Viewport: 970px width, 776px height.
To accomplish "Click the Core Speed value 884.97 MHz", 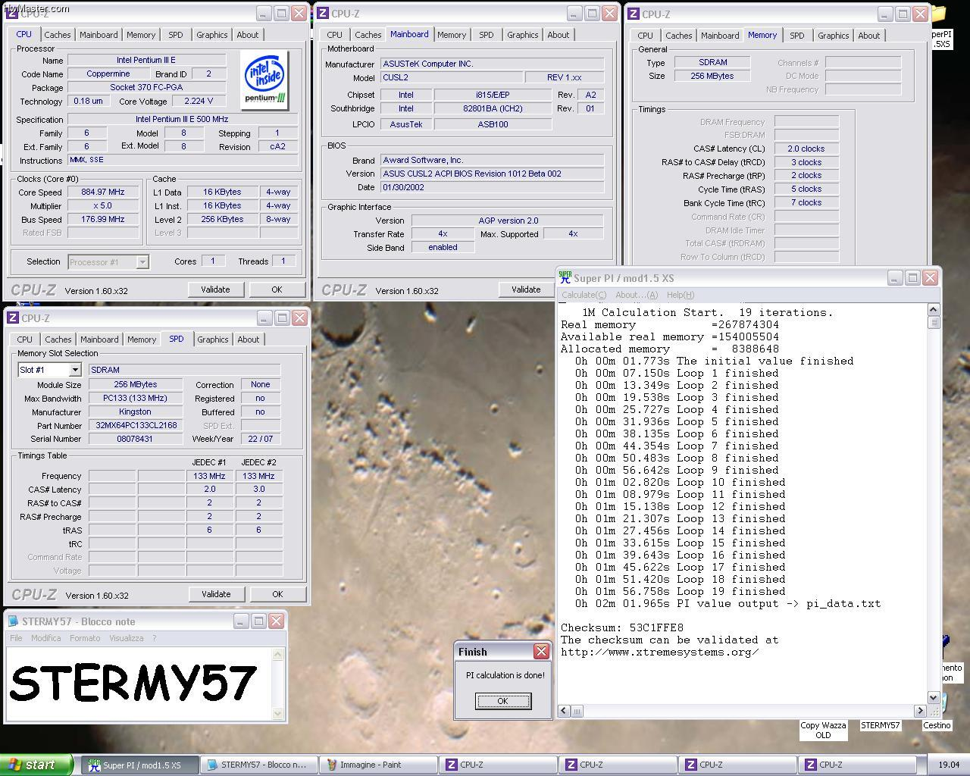I will pyautogui.click(x=103, y=192).
